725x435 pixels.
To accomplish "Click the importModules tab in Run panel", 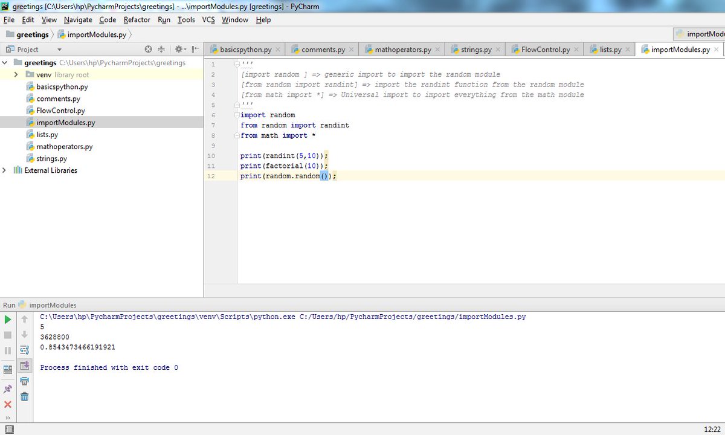I will [x=47, y=305].
